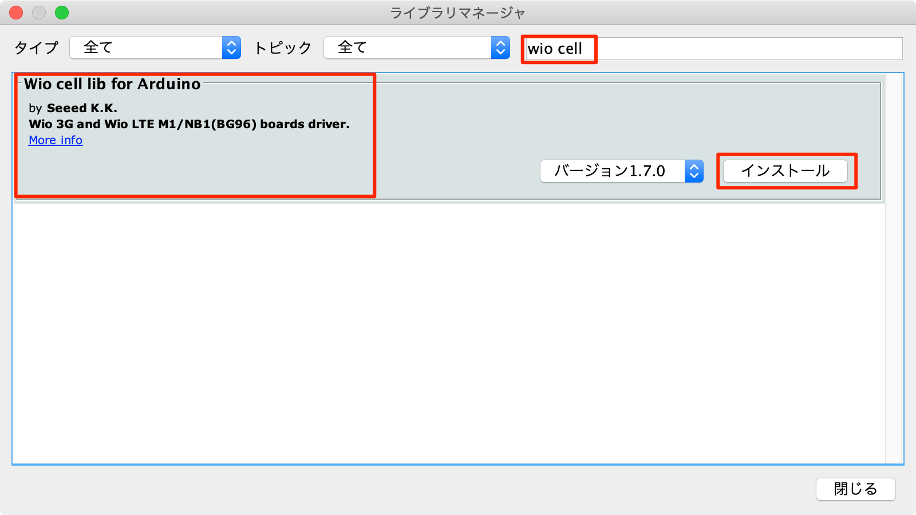The width and height of the screenshot is (916, 515).
Task: Click the ライブラリマネージャ window title
Action: pyautogui.click(x=458, y=13)
